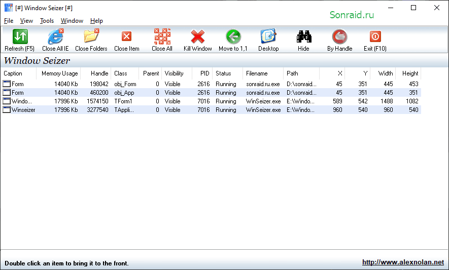Image resolution: width=449 pixels, height=270 pixels.
Task: Open the Tools menu
Action: pos(47,21)
